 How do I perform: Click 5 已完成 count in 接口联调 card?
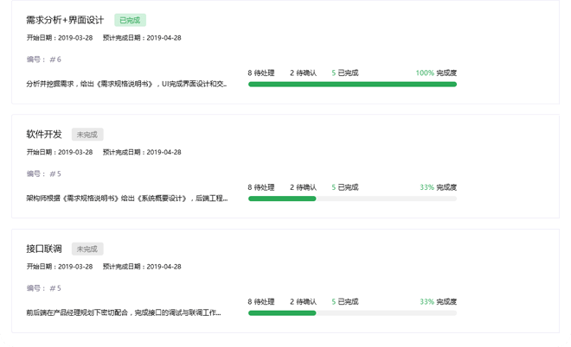pos(345,302)
